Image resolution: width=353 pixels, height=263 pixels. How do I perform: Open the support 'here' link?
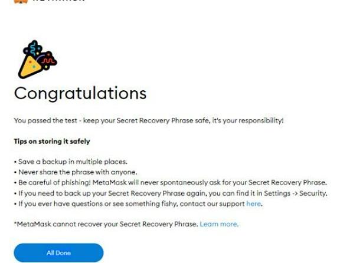click(x=253, y=204)
